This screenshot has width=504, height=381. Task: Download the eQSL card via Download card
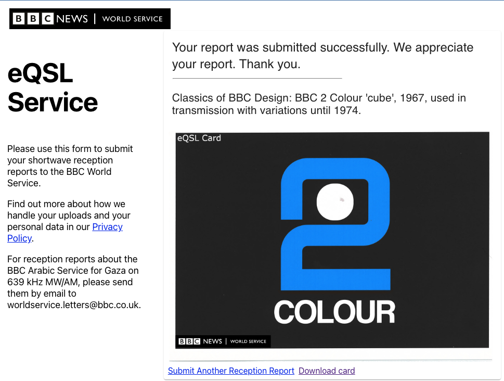pos(327,371)
